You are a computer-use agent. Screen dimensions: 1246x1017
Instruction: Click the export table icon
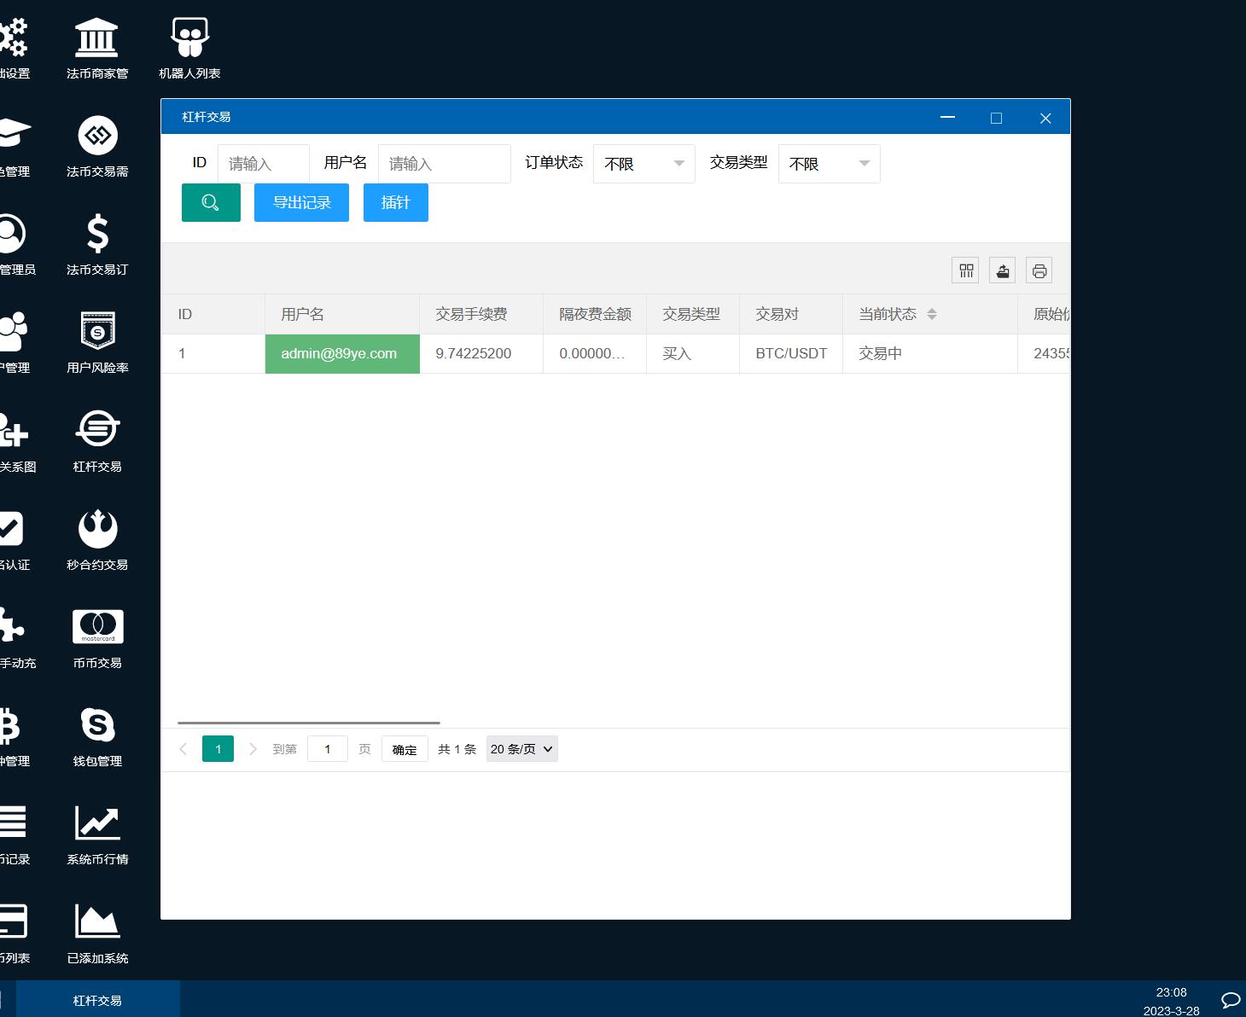click(1002, 270)
